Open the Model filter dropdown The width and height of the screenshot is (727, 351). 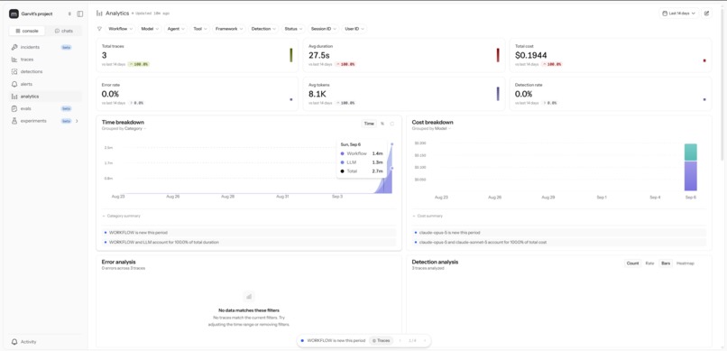(x=150, y=29)
